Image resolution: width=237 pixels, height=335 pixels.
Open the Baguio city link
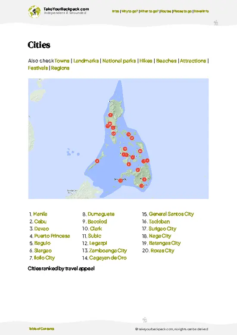coord(42,243)
